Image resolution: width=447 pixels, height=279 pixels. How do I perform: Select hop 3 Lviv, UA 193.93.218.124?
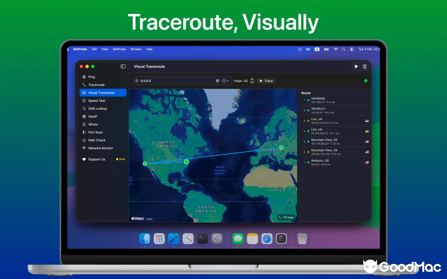[335, 121]
